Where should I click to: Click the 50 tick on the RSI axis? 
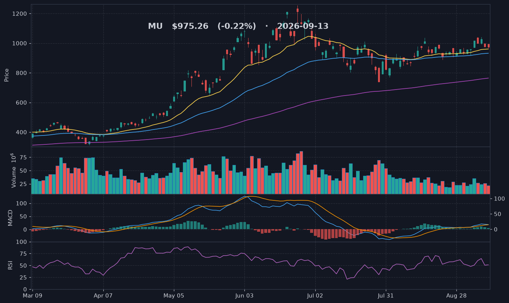coord(24,266)
